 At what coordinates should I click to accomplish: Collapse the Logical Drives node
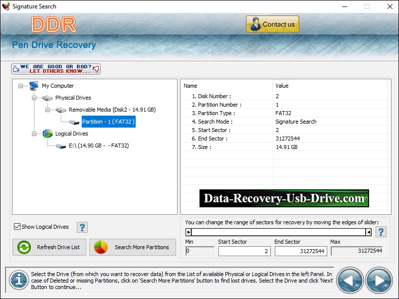coord(34,134)
